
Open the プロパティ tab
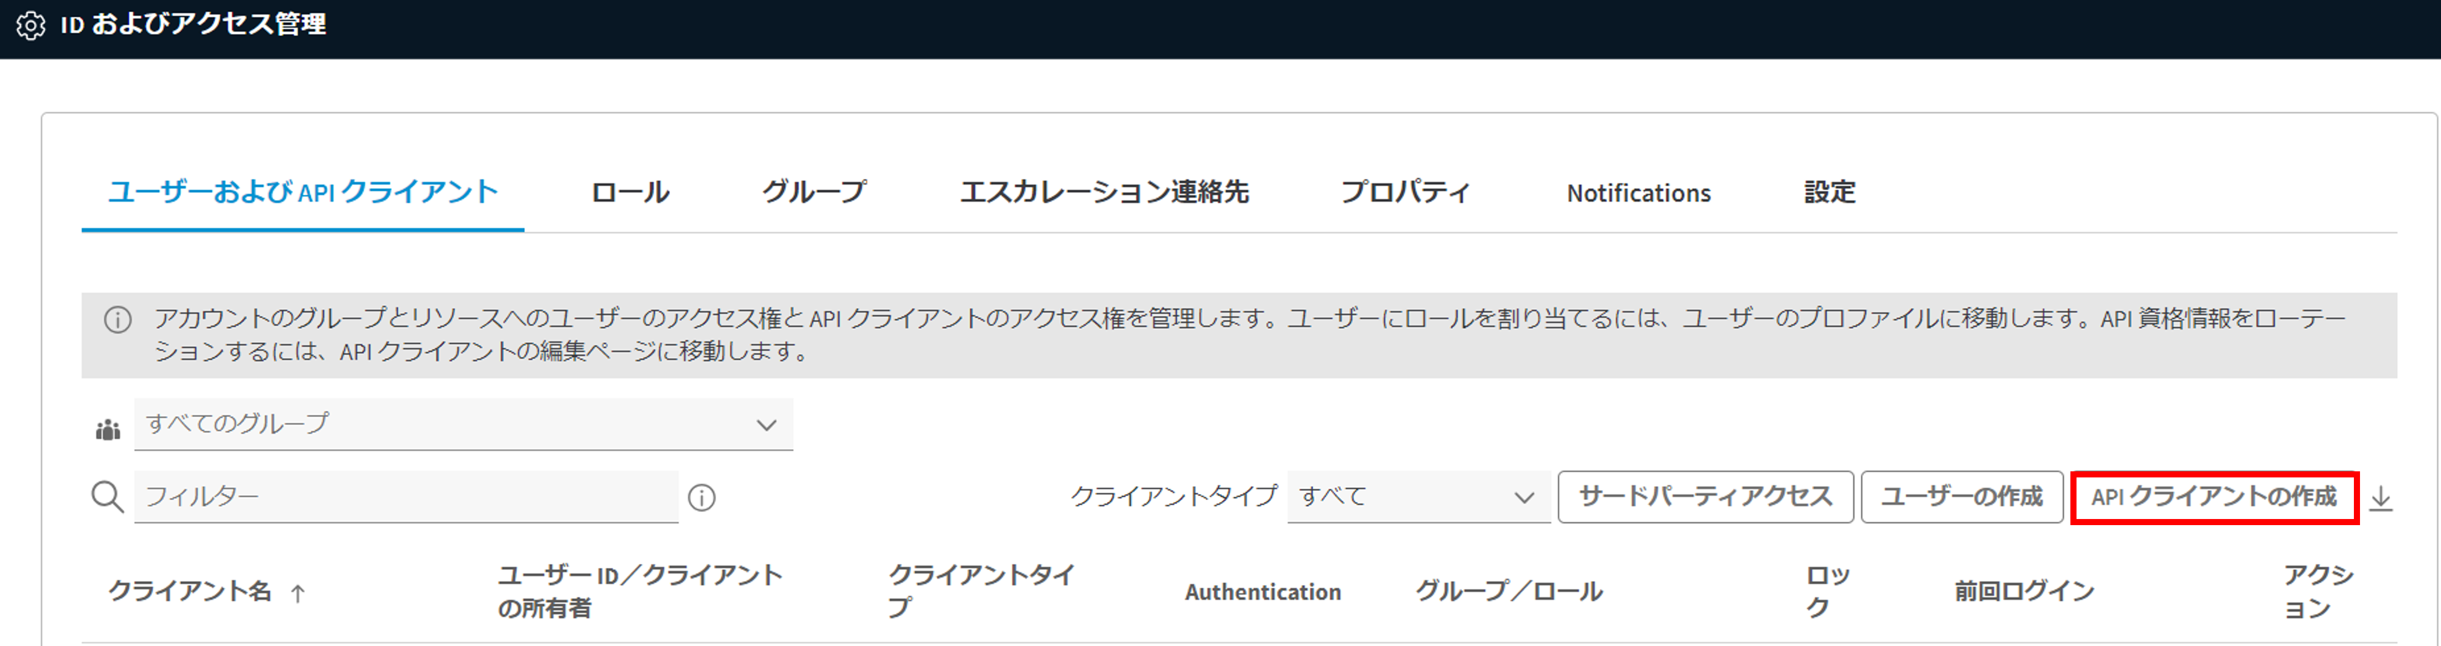coord(1405,192)
